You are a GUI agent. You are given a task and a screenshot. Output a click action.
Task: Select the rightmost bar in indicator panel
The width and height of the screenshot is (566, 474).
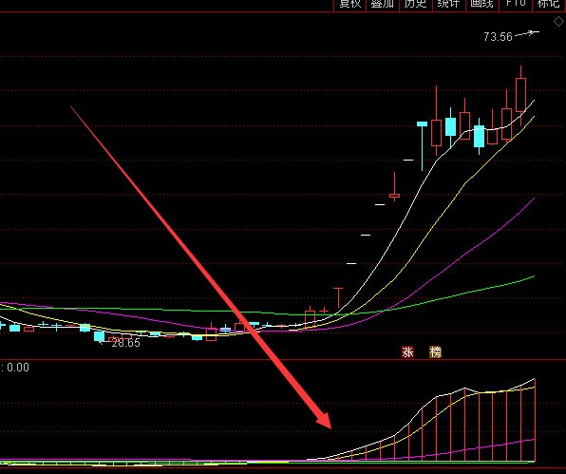click(x=535, y=420)
